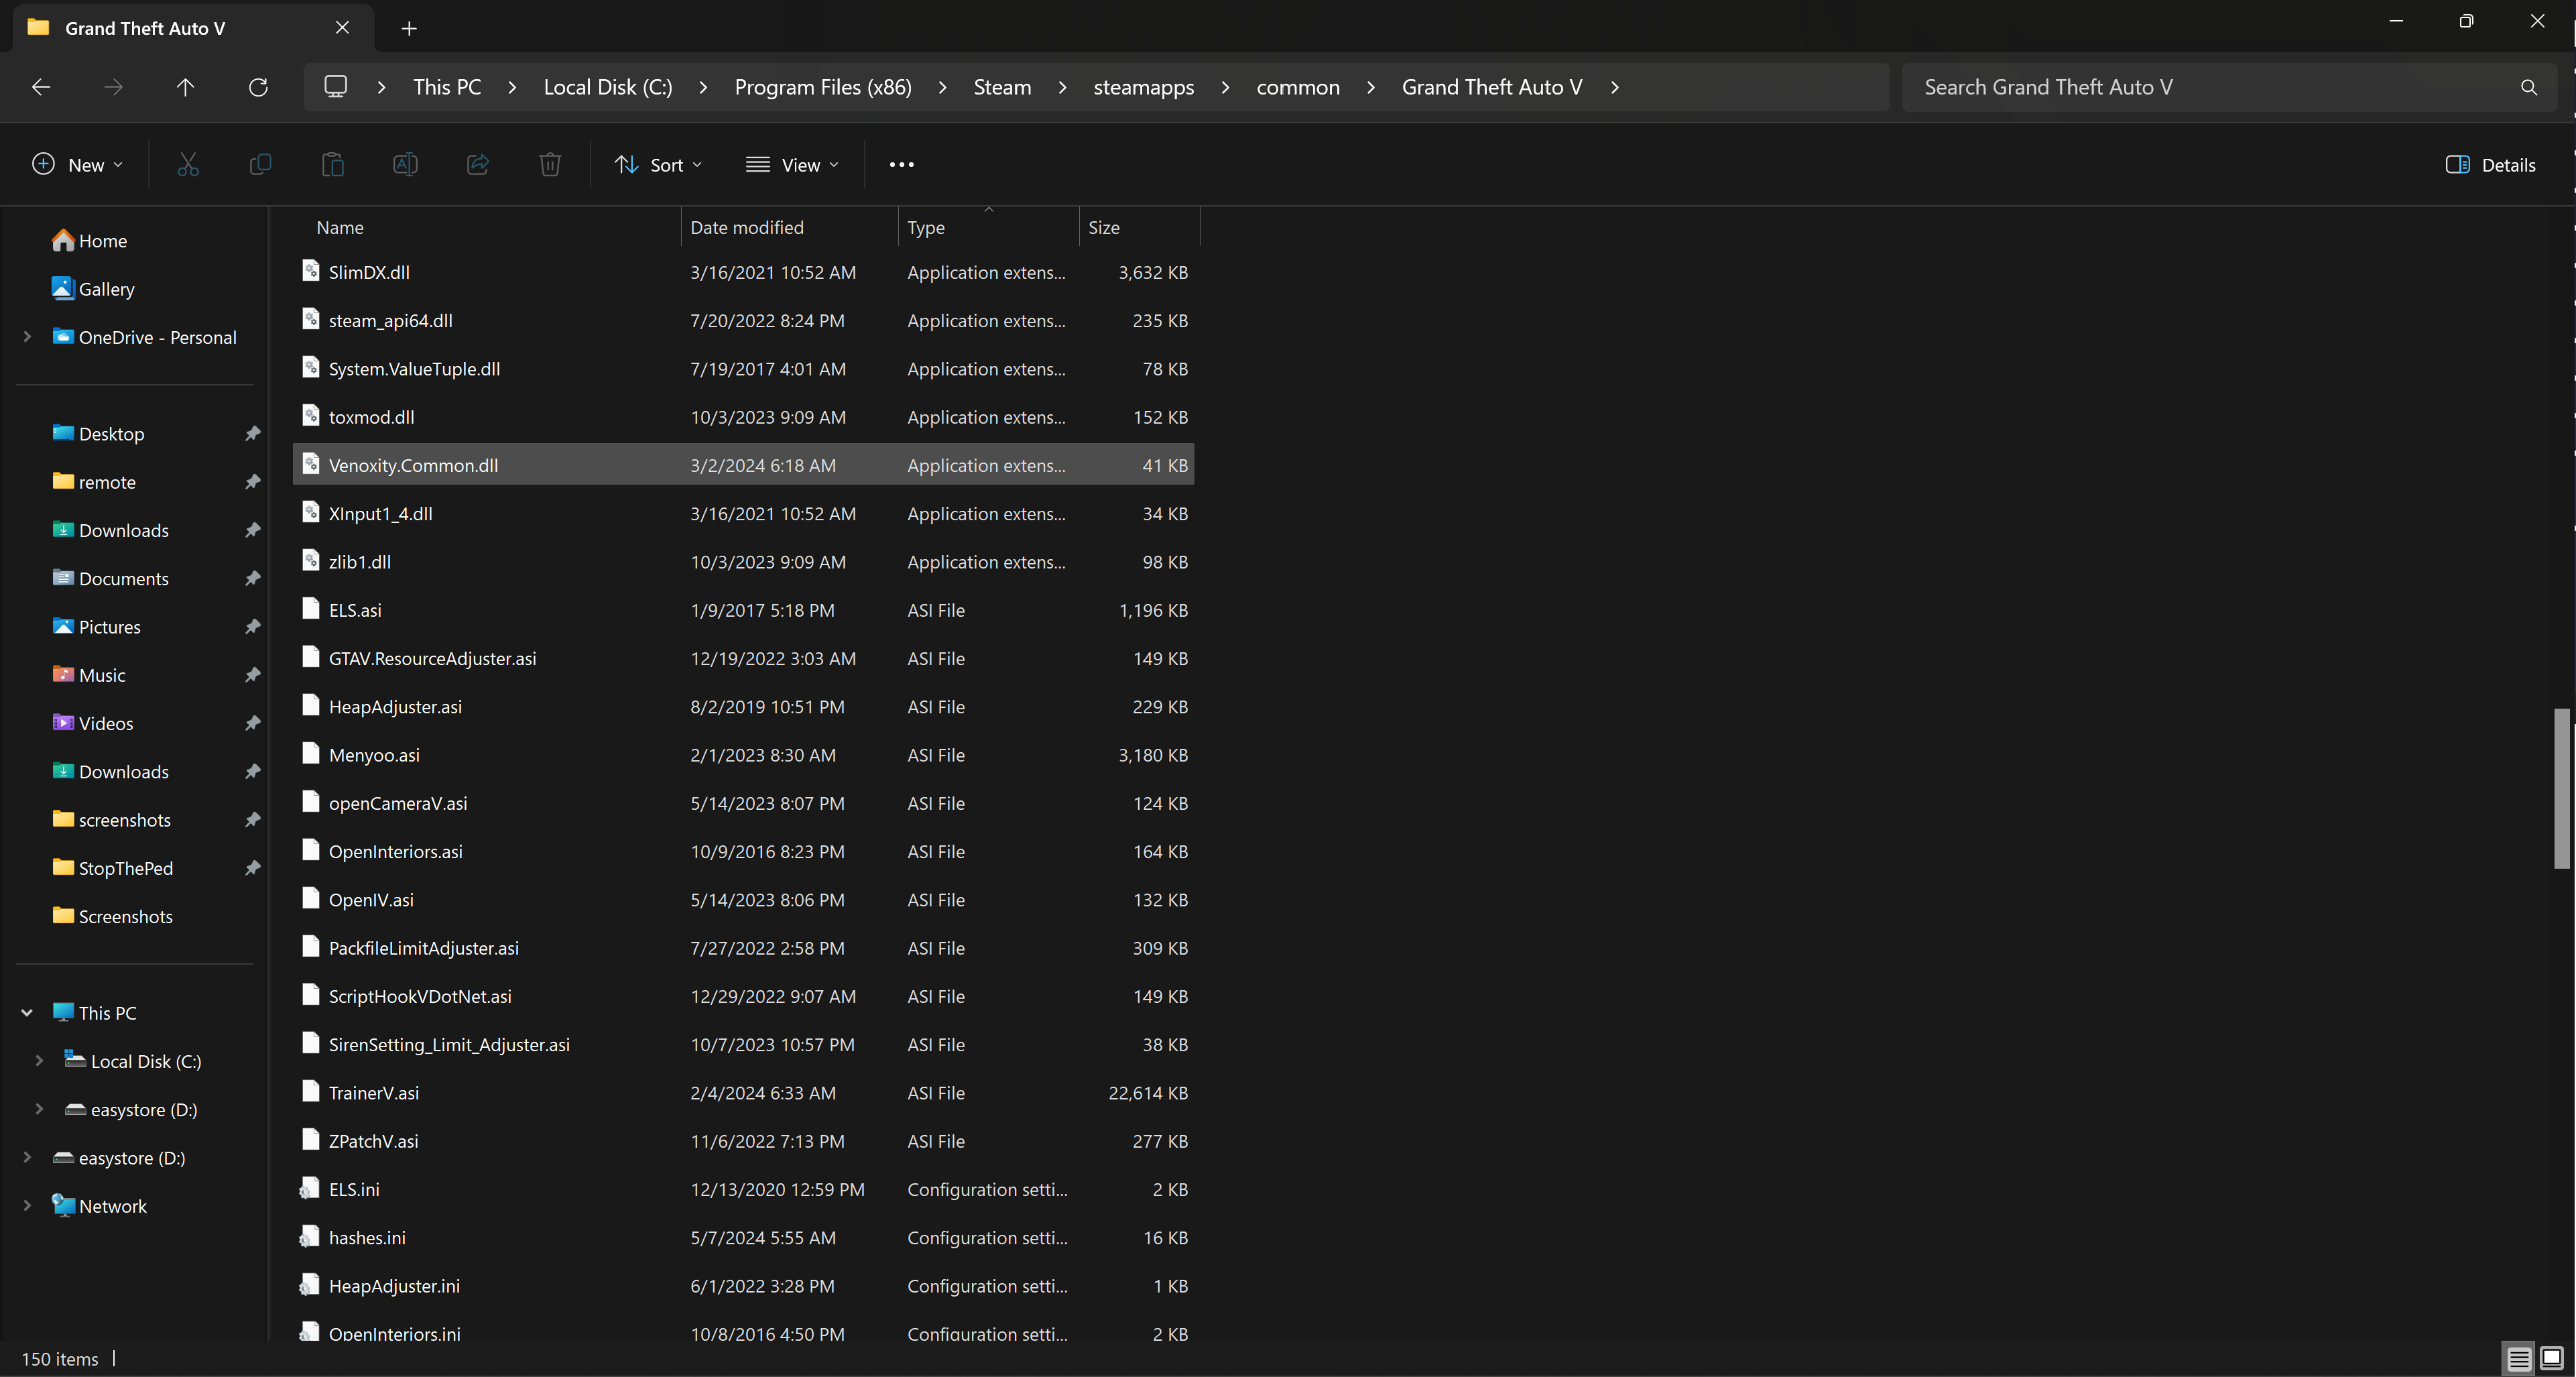Image resolution: width=2576 pixels, height=1377 pixels.
Task: Click the Share icon in toolbar
Action: click(x=478, y=165)
